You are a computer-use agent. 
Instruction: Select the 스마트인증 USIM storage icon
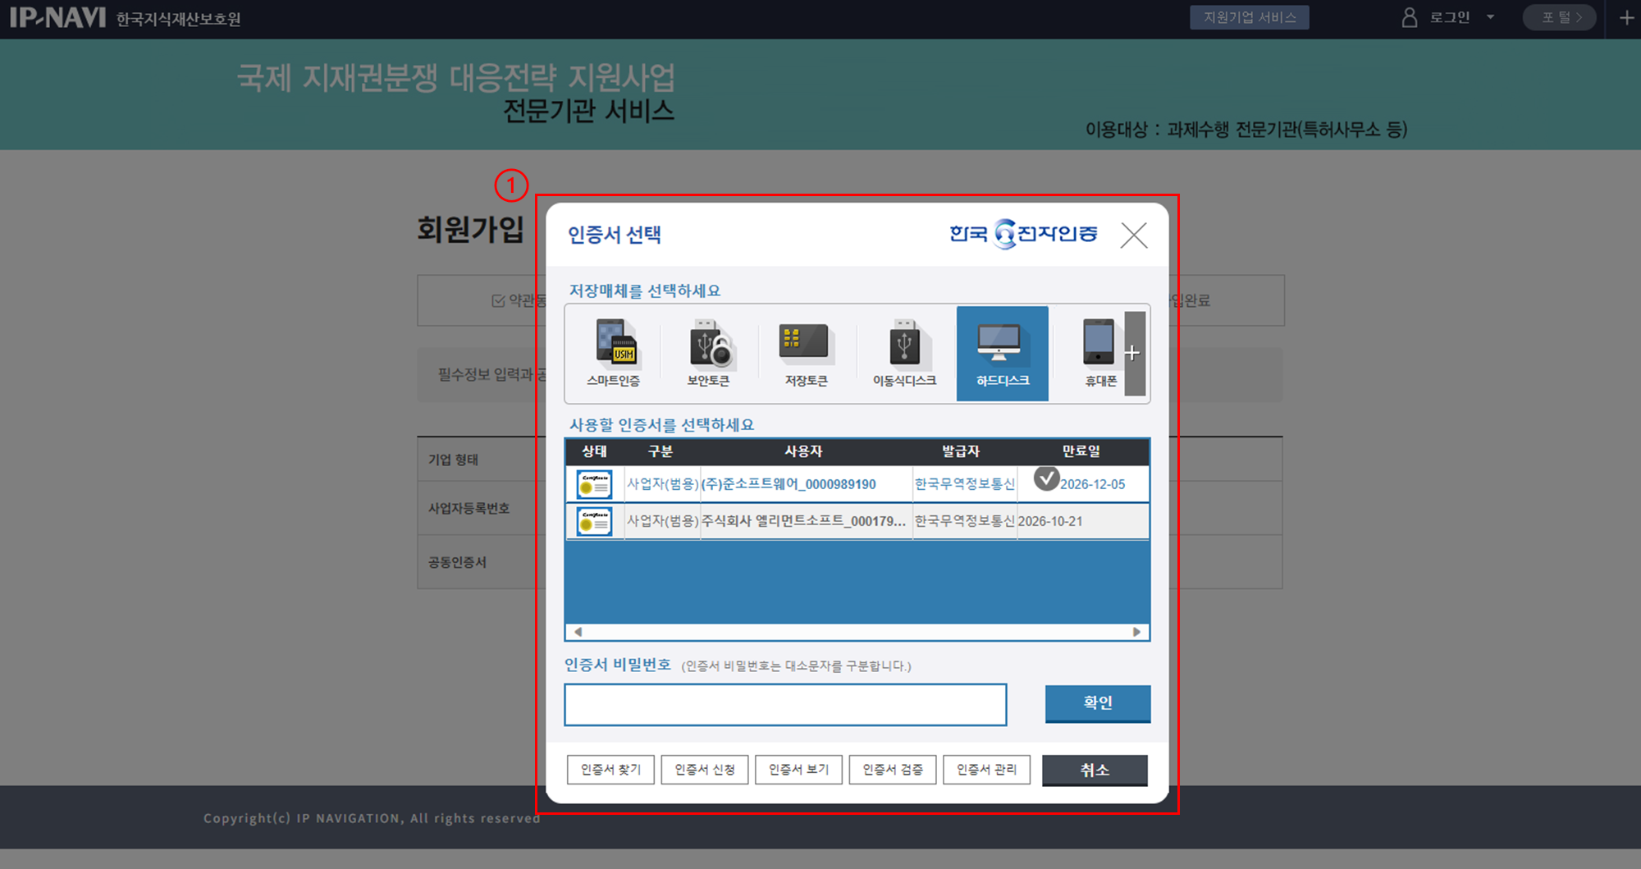tap(613, 353)
